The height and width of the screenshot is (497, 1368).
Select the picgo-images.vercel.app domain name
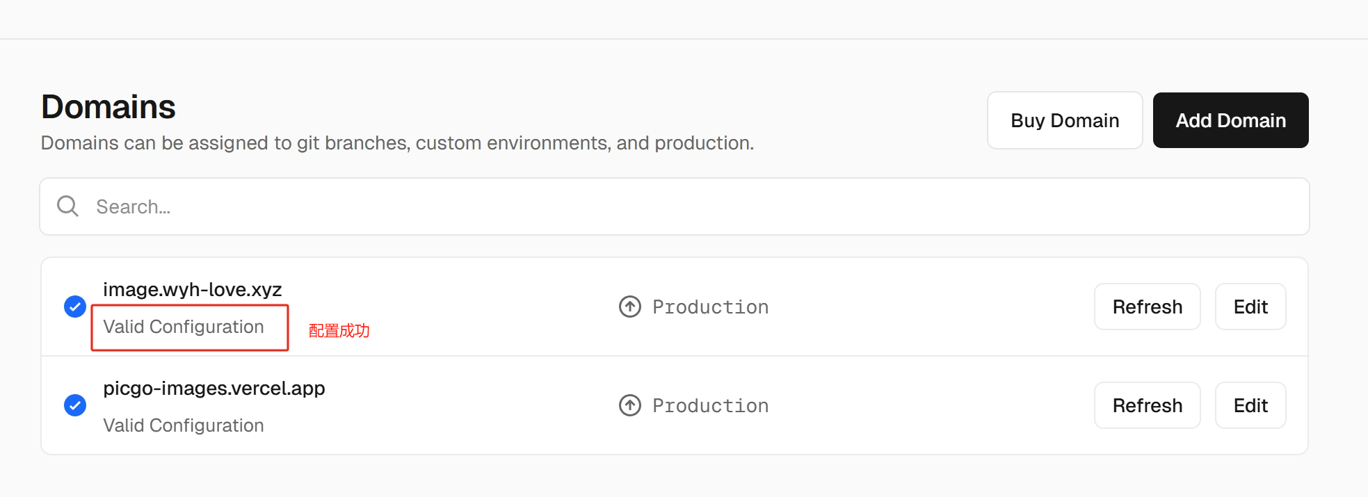(x=214, y=388)
